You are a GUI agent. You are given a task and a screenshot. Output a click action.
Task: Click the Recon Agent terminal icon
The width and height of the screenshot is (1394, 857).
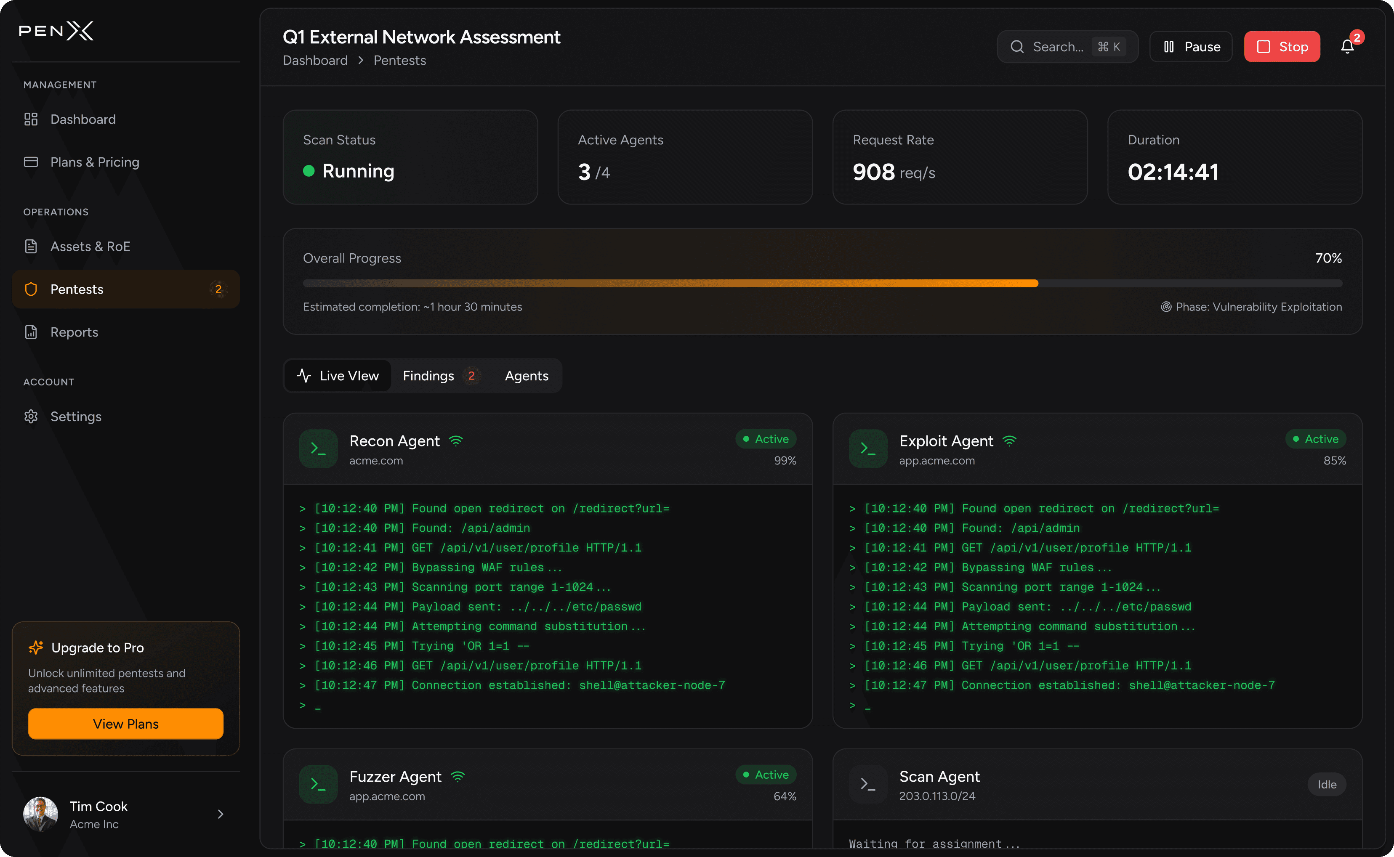tap(318, 449)
